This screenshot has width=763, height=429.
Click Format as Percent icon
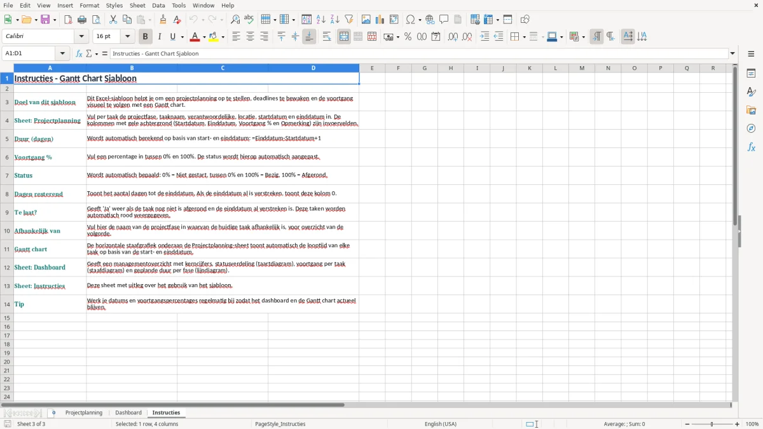(408, 37)
